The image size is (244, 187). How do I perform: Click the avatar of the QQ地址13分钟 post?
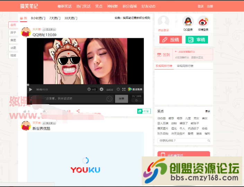click(26, 32)
